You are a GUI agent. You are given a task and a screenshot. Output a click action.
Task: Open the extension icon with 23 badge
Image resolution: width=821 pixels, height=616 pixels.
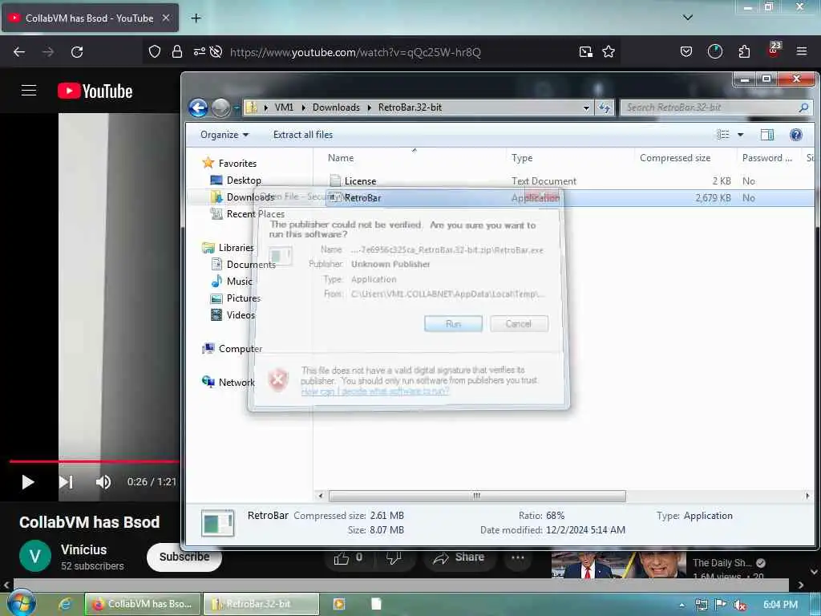pyautogui.click(x=774, y=51)
